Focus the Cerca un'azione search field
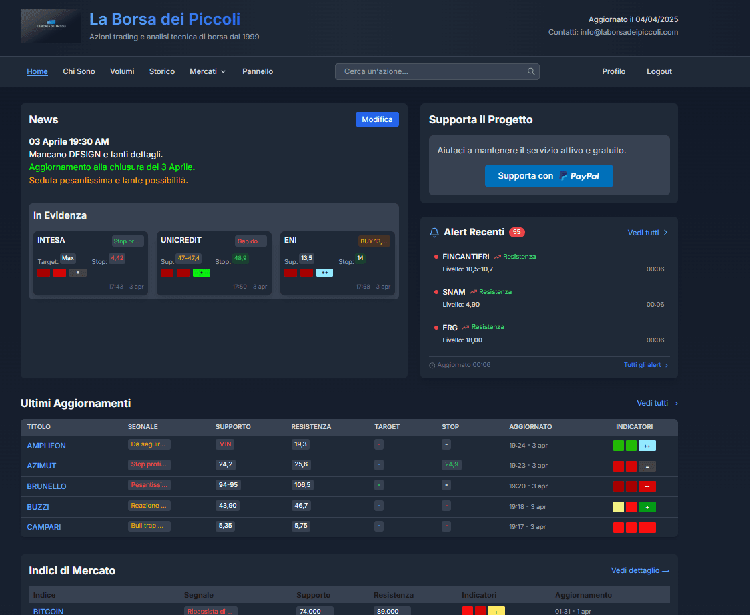 (x=437, y=71)
